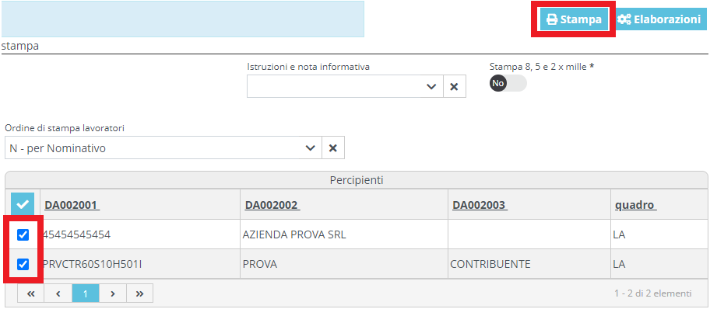Toggle the select-all checkbox in Percipienti header
Screen dimensions: 710x309
click(x=22, y=205)
